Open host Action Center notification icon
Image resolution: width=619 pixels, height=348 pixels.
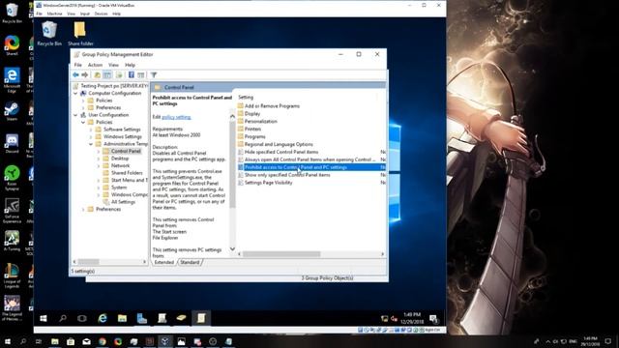click(x=608, y=341)
